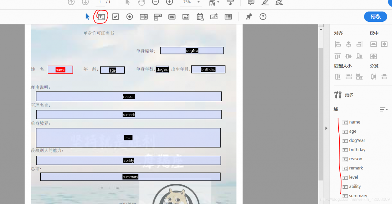Select the dogYear field in the field list

coord(357,140)
